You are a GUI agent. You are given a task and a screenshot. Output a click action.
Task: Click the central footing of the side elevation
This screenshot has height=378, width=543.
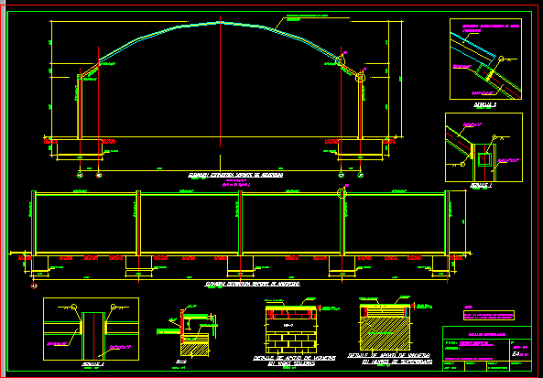[x=240, y=263]
